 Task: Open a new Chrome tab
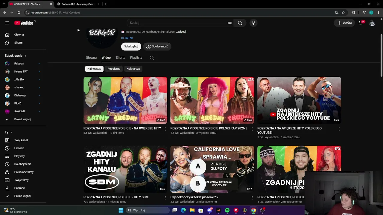106,4
